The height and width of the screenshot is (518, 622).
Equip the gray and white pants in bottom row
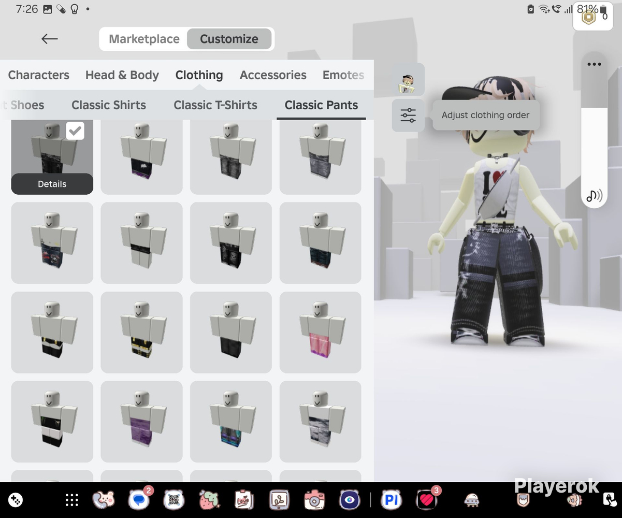click(321, 422)
